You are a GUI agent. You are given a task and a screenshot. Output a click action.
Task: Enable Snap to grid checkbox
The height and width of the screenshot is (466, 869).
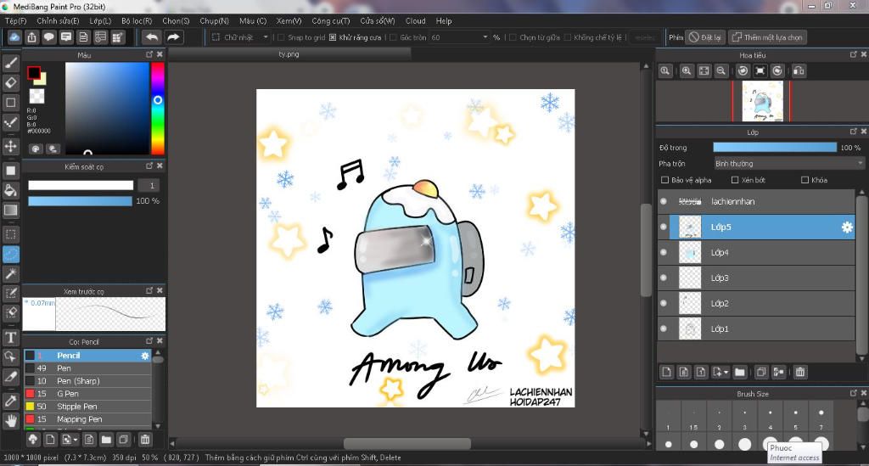281,37
